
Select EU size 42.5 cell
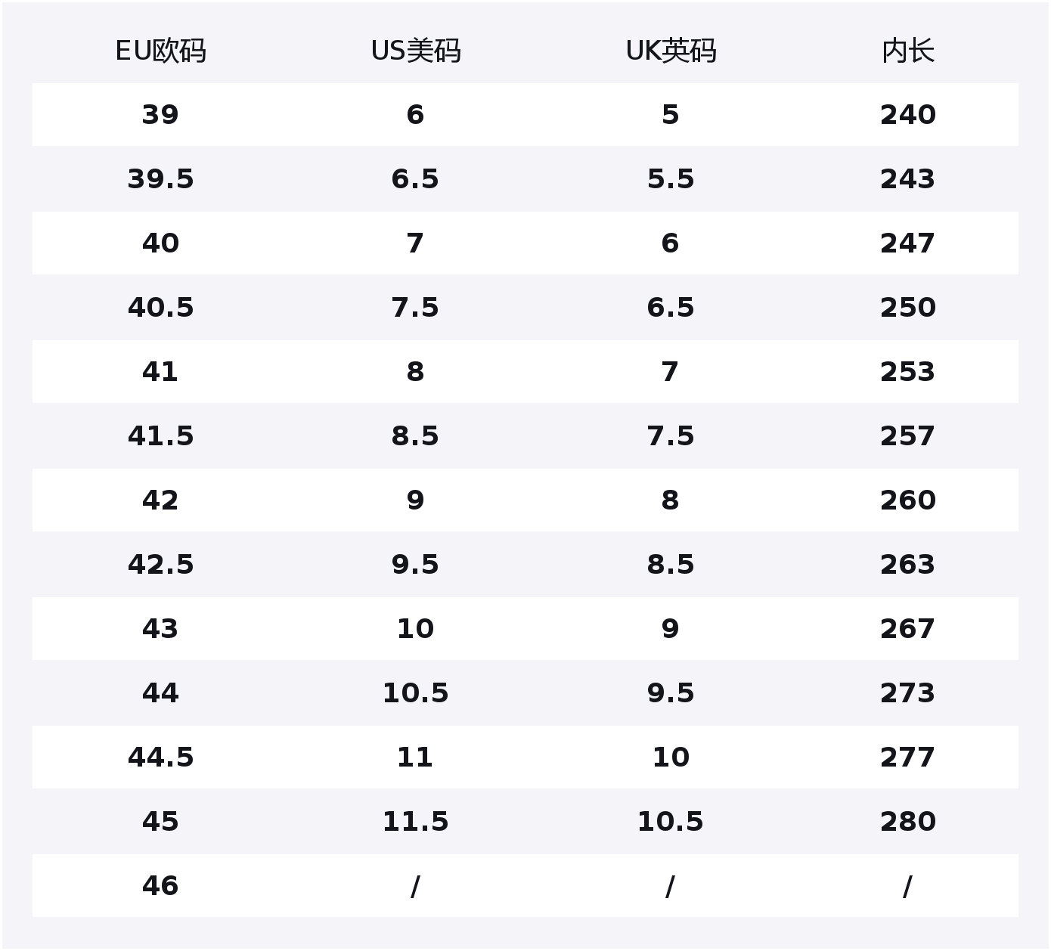(x=160, y=565)
